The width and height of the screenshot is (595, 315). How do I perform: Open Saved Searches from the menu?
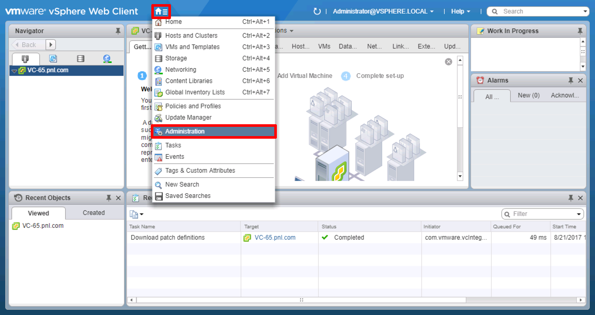[213, 196]
